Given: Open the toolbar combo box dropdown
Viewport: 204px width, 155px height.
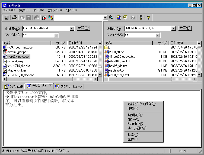Looking at the screenshot, I should pyautogui.click(x=105, y=18).
